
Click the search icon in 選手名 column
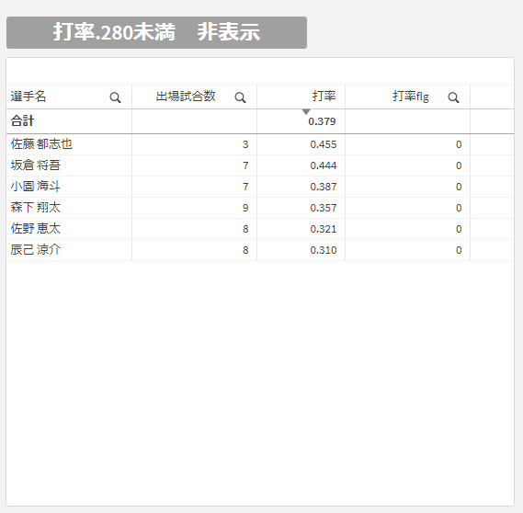click(116, 97)
